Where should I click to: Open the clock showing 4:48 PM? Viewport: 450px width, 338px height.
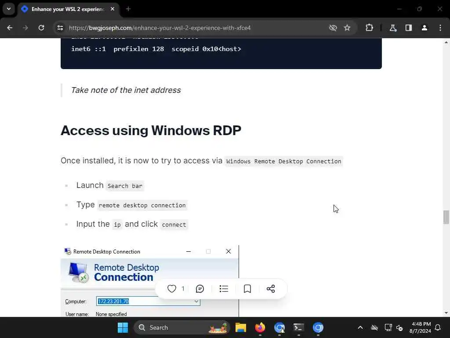(421, 327)
